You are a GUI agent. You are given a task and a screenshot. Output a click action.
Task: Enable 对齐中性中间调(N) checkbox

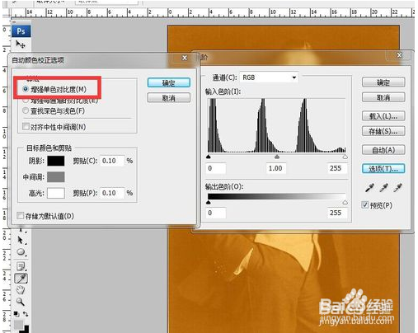[26, 127]
